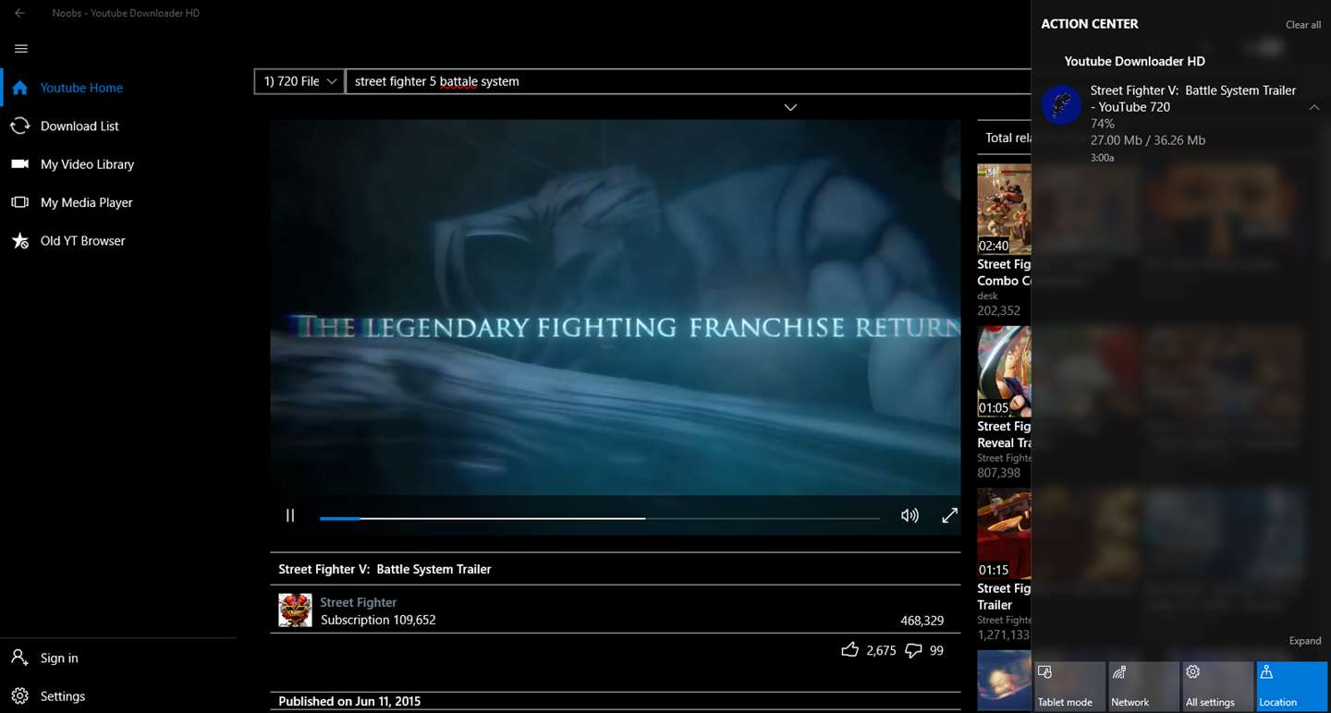The height and width of the screenshot is (713, 1331).
Task: Click the search field with street fighter text
Action: [x=688, y=81]
